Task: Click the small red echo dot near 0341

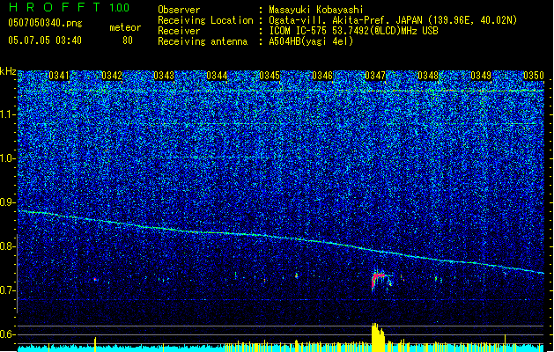Action: pyautogui.click(x=95, y=279)
